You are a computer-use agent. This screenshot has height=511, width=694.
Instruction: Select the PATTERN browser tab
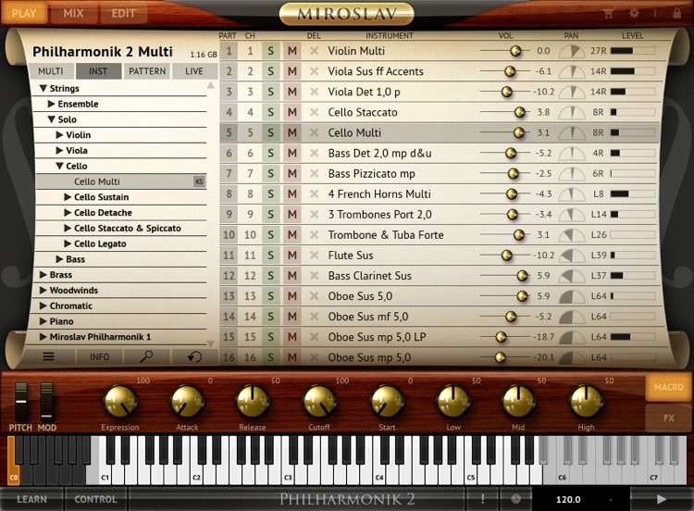tap(147, 71)
